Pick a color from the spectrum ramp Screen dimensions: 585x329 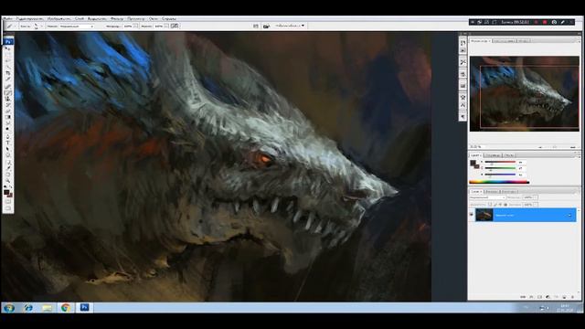click(499, 182)
